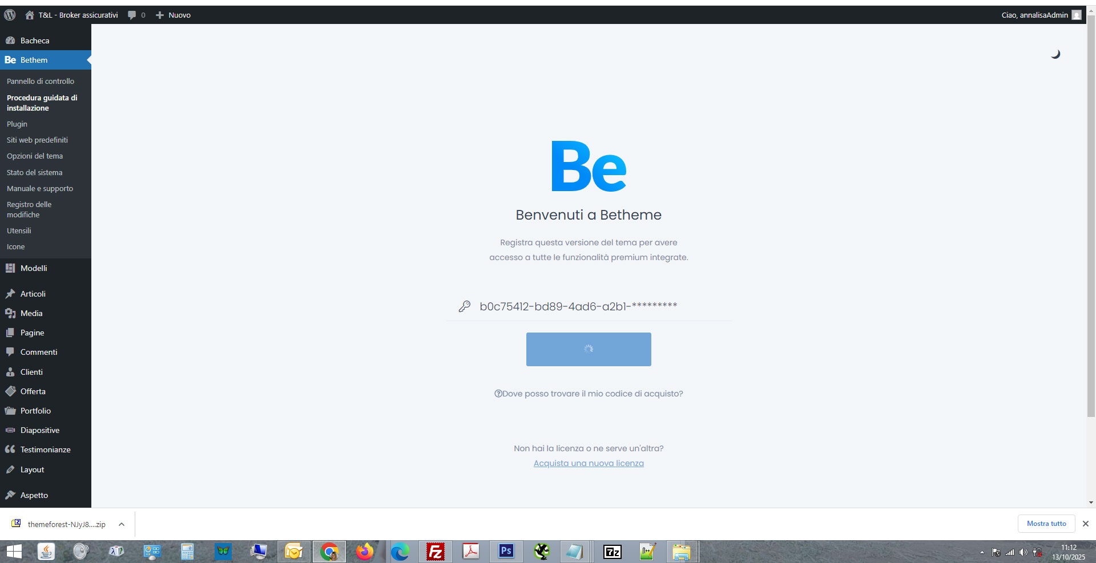Open the Nuovo menu in admin bar
The width and height of the screenshot is (1096, 563).
(174, 15)
